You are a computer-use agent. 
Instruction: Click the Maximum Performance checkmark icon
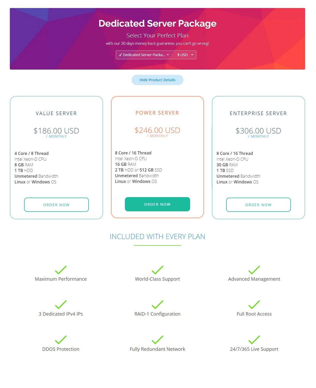tap(61, 270)
